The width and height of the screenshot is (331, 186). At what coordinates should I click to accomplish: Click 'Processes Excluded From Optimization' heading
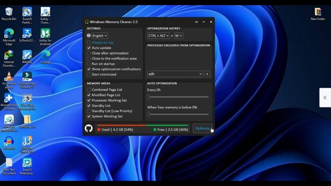click(178, 45)
